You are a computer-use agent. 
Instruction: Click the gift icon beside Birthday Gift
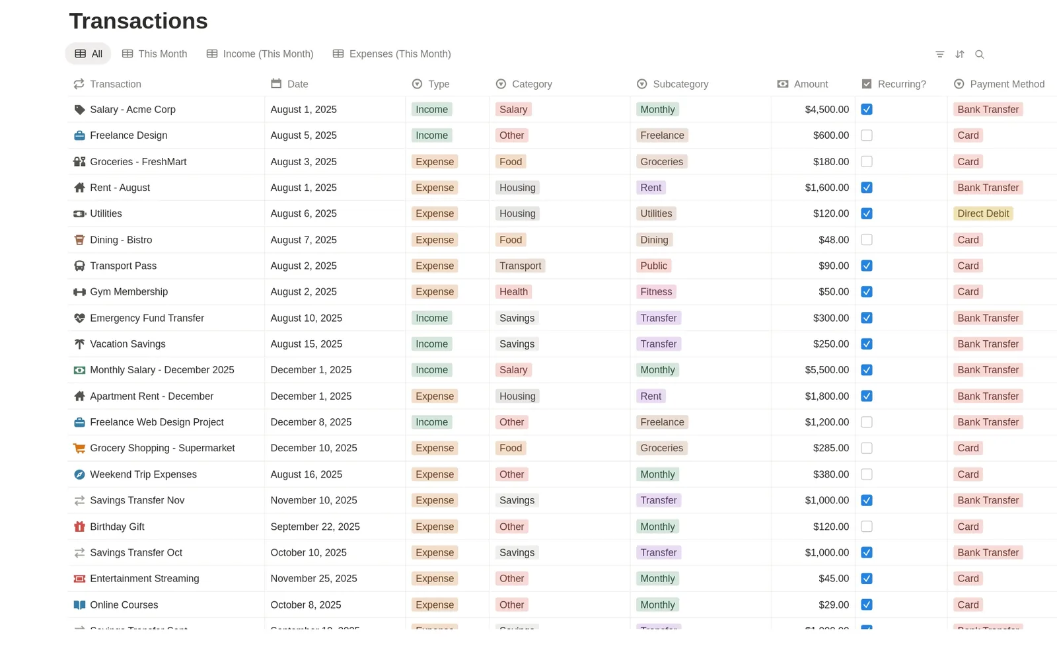click(79, 527)
